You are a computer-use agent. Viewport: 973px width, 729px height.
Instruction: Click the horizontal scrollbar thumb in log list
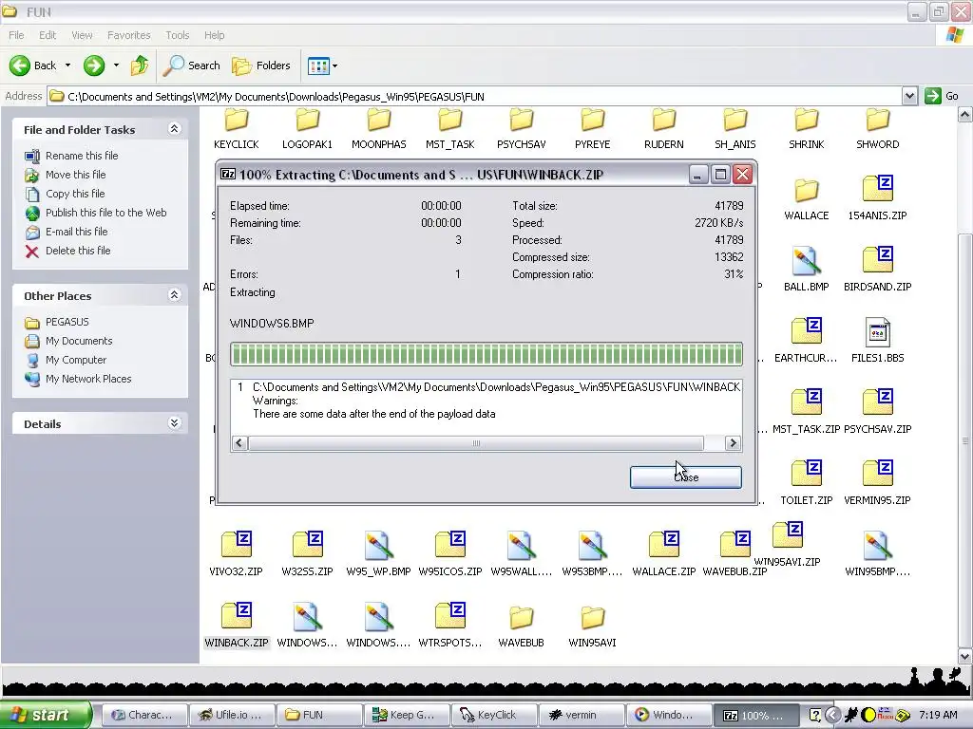476,442
